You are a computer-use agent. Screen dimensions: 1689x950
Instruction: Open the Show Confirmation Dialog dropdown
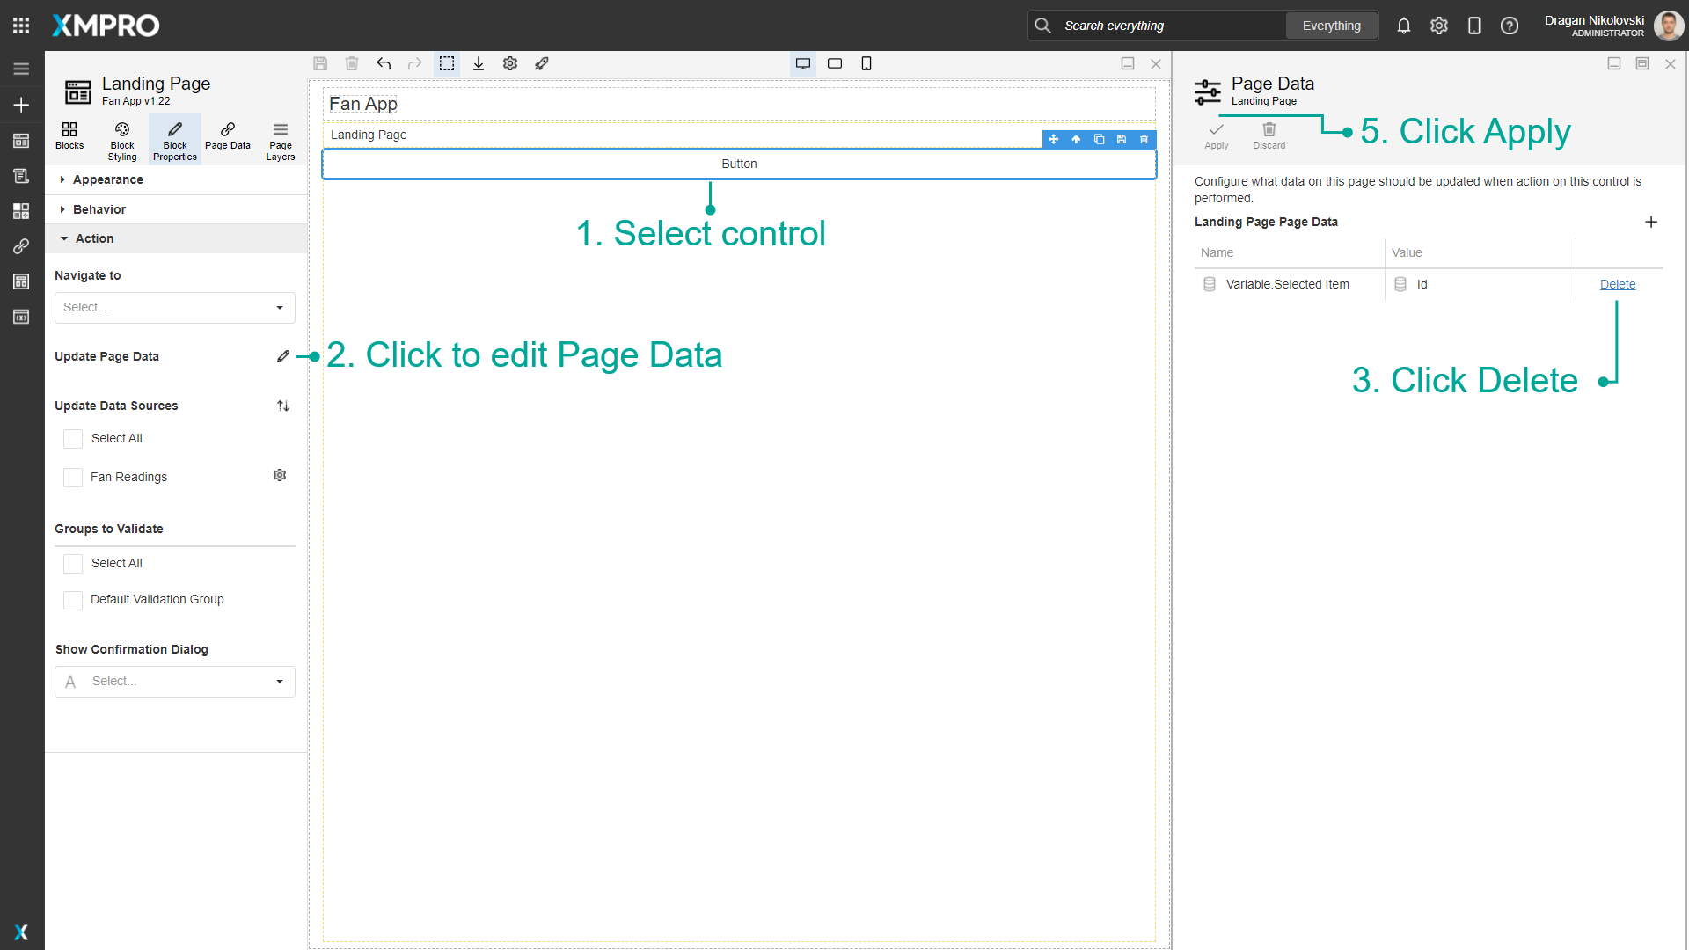tap(174, 681)
